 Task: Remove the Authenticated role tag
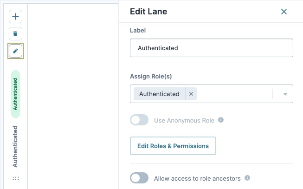[x=191, y=94]
